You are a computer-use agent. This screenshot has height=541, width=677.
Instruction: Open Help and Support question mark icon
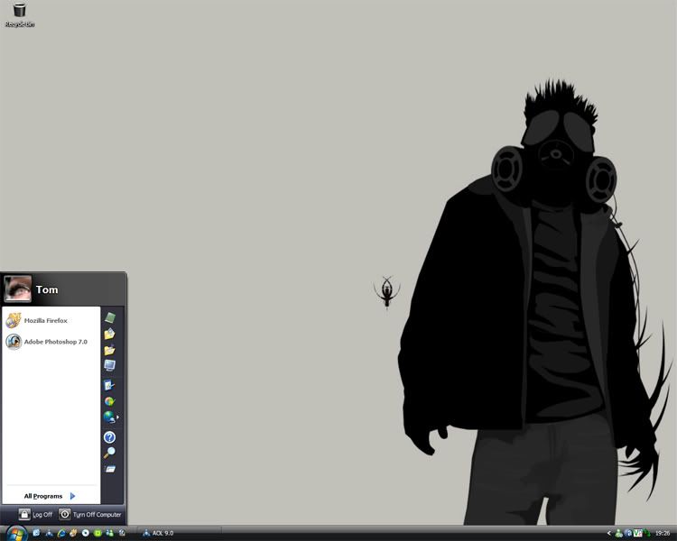pos(109,437)
